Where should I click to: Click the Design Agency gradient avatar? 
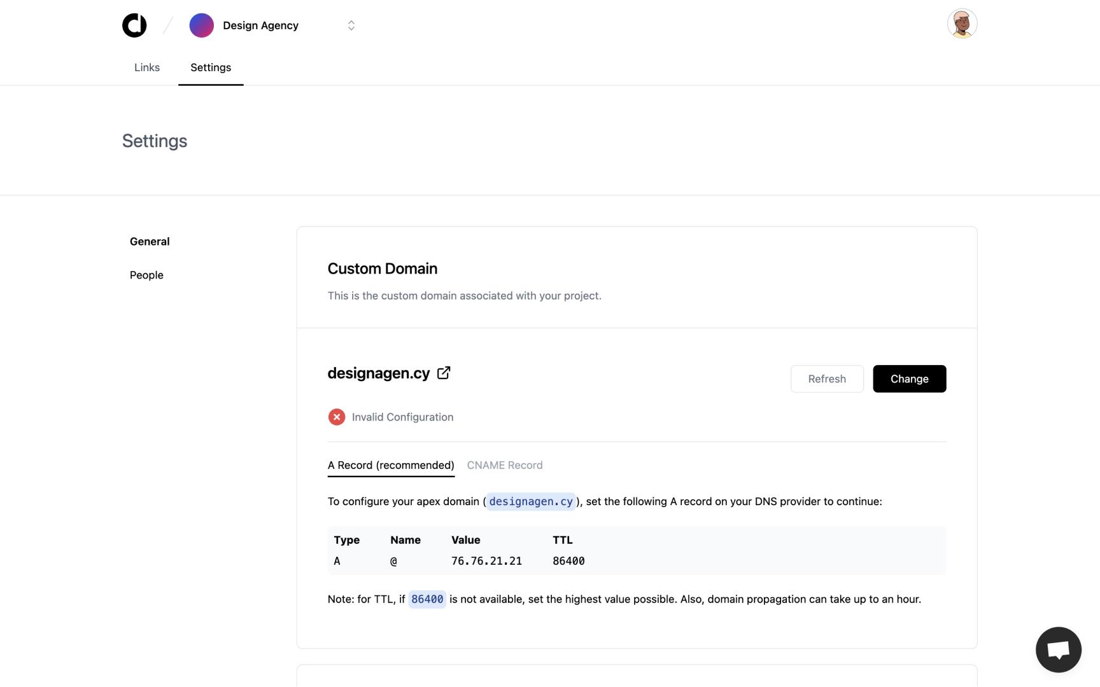[x=201, y=25]
